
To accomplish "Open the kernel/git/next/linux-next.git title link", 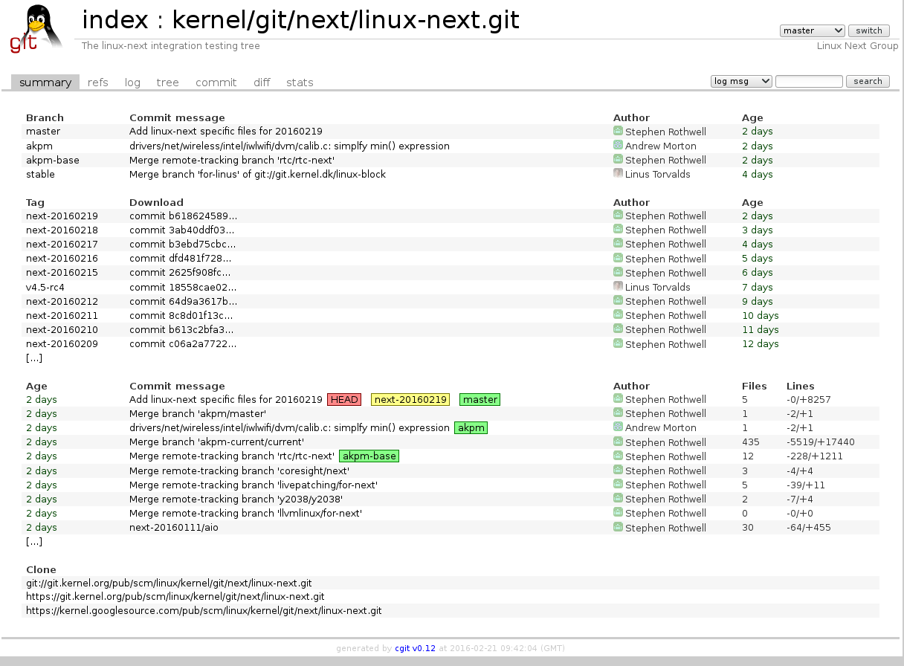I will coord(346,21).
